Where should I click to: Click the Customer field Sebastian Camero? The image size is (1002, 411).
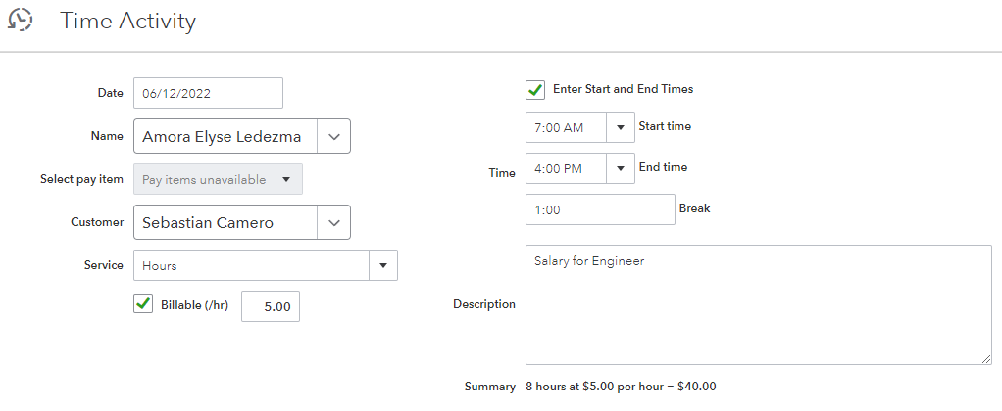point(225,223)
